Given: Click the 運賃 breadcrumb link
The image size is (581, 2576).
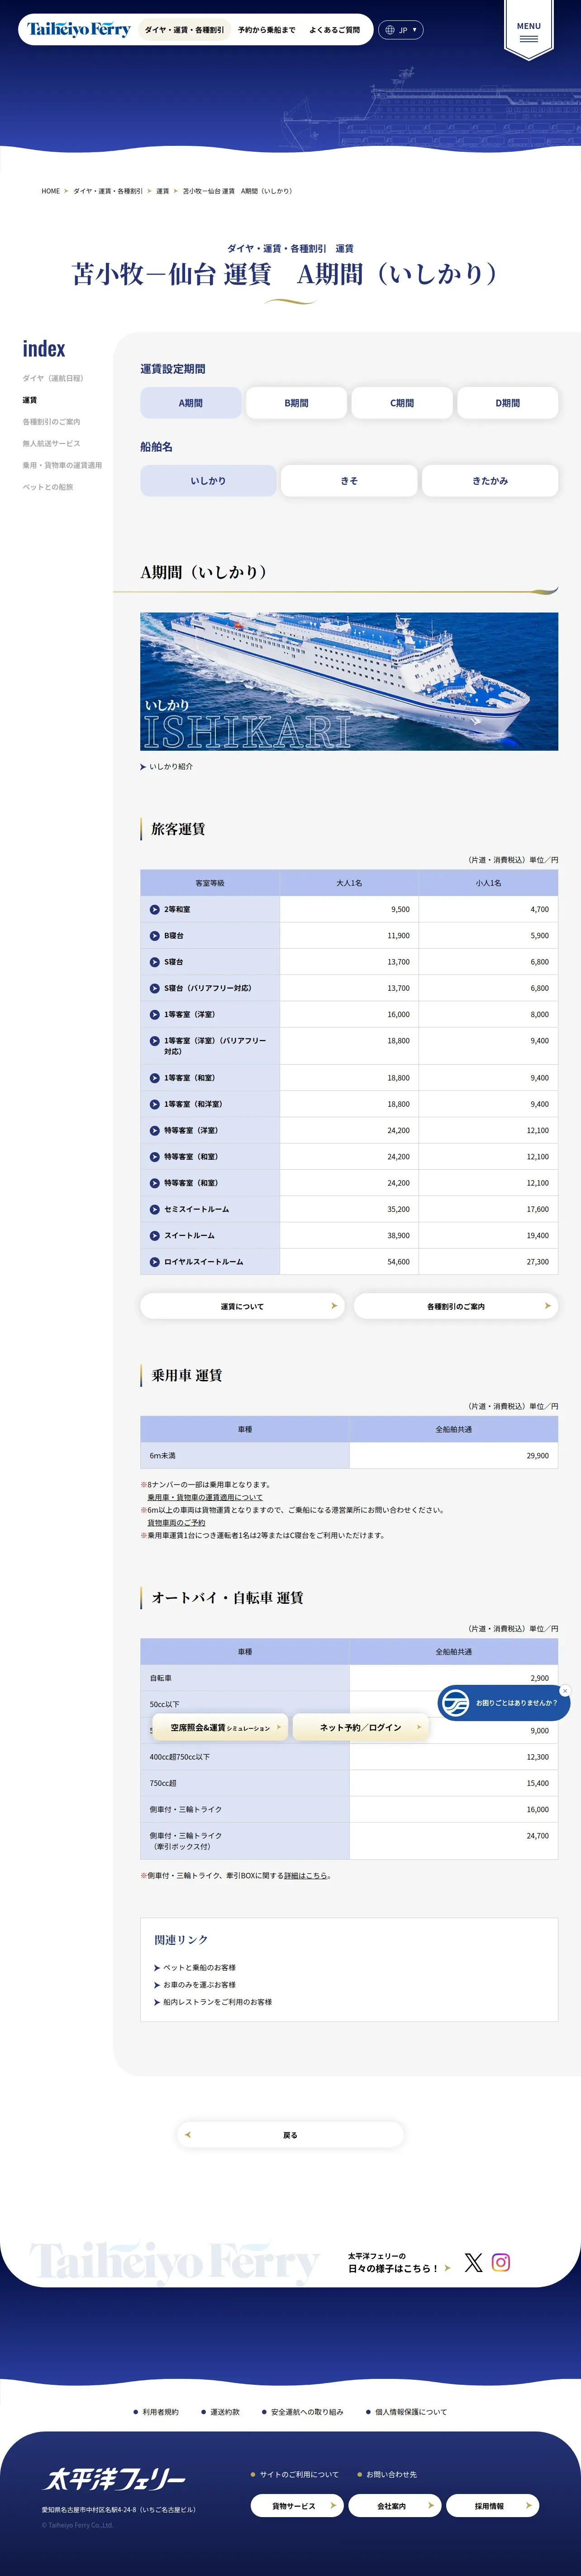Looking at the screenshot, I should pos(163,191).
